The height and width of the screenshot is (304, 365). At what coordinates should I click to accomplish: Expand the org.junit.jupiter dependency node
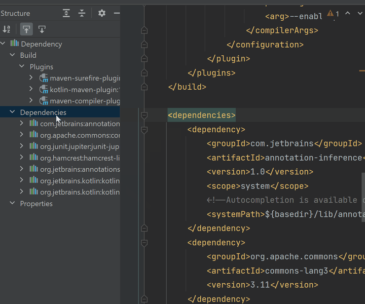22,146
